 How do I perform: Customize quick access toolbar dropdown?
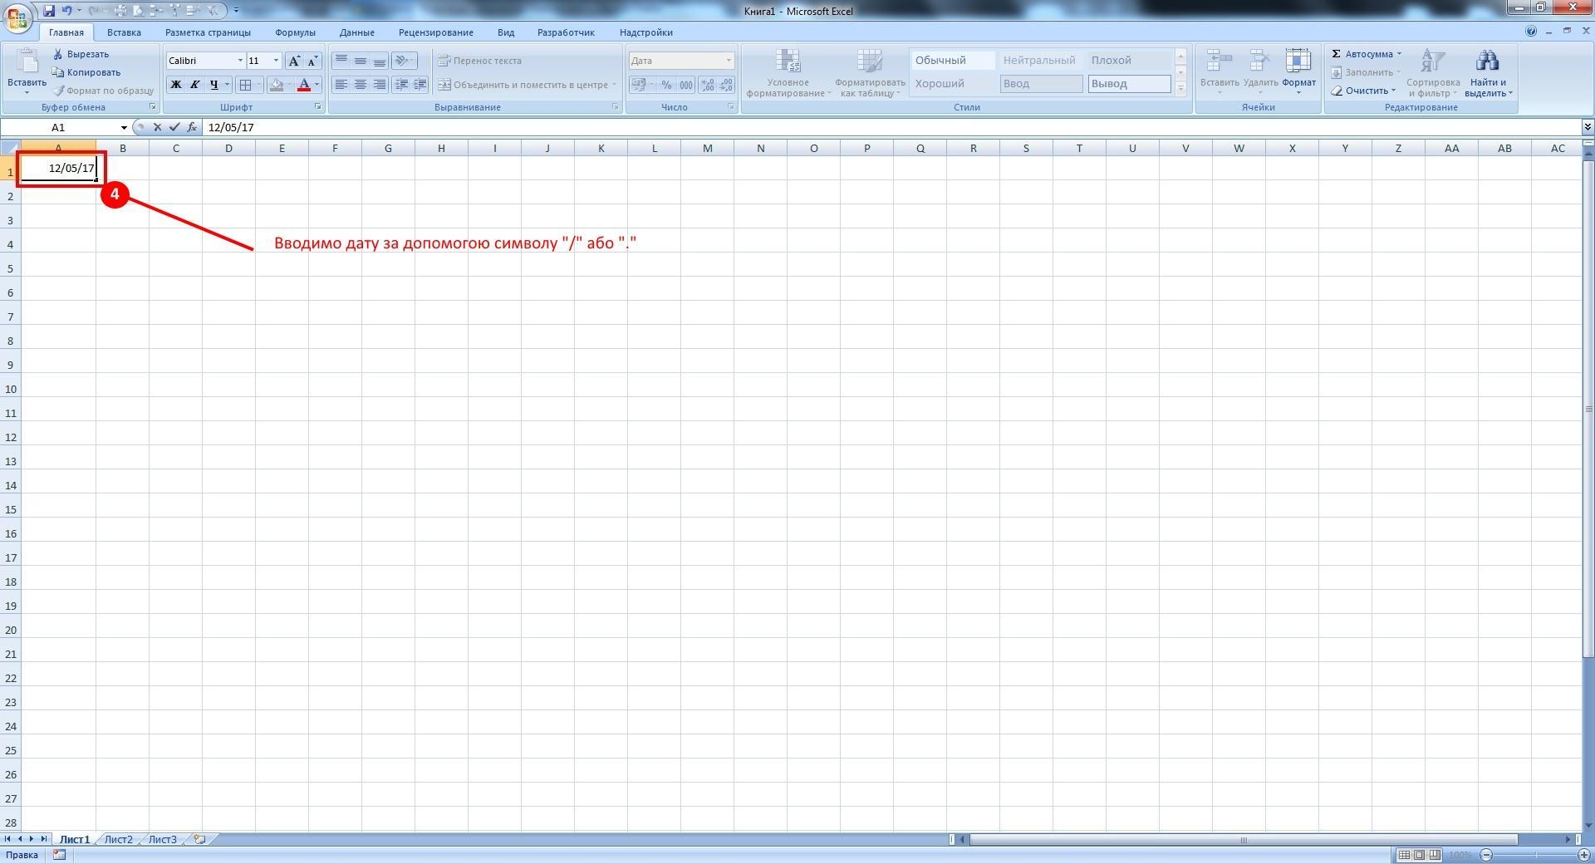pos(237,11)
